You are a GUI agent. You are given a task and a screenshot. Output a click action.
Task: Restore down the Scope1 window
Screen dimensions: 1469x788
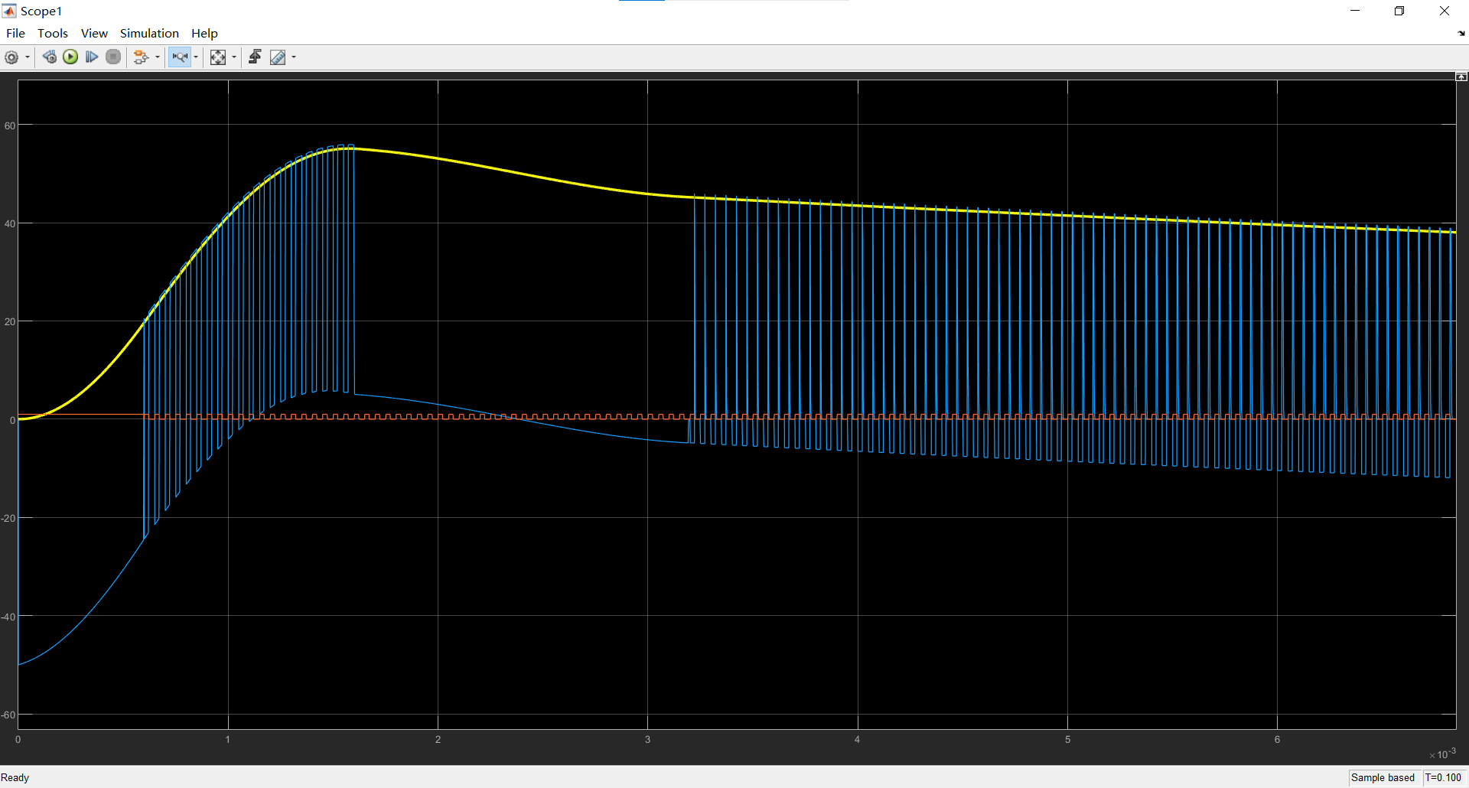click(x=1399, y=11)
